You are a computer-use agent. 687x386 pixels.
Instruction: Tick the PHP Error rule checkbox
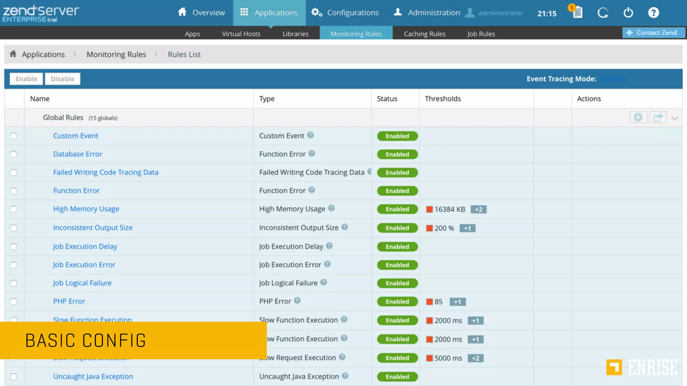pyautogui.click(x=13, y=302)
